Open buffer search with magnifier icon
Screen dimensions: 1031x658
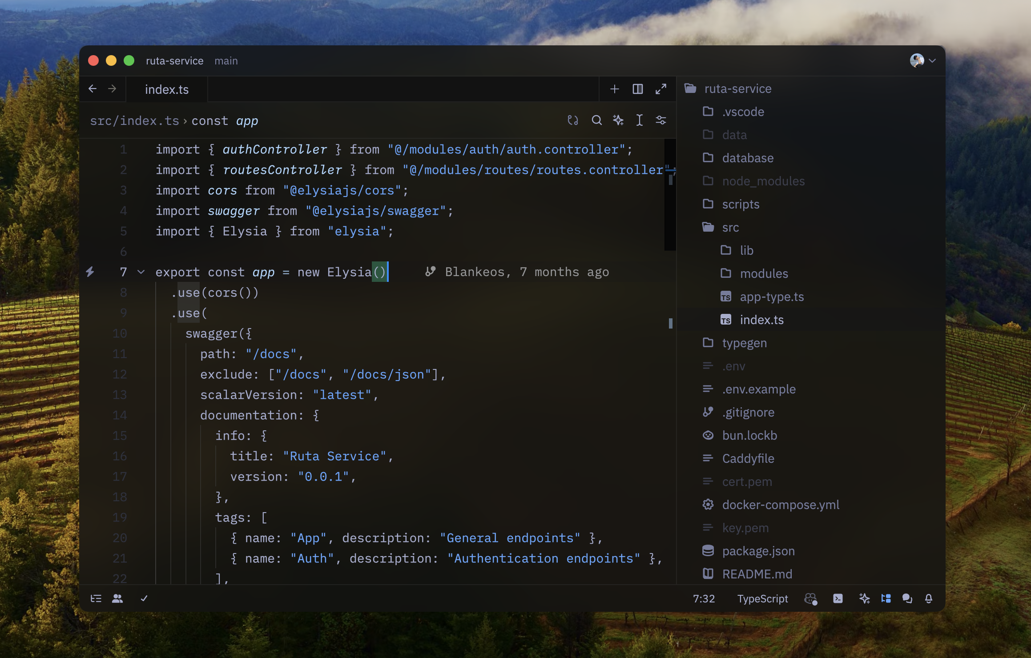596,120
